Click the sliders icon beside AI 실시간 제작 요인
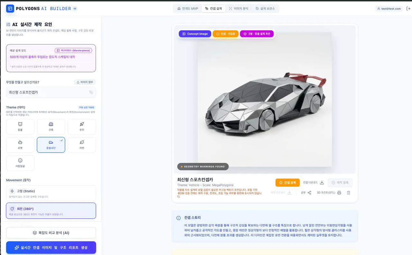 click(8, 24)
